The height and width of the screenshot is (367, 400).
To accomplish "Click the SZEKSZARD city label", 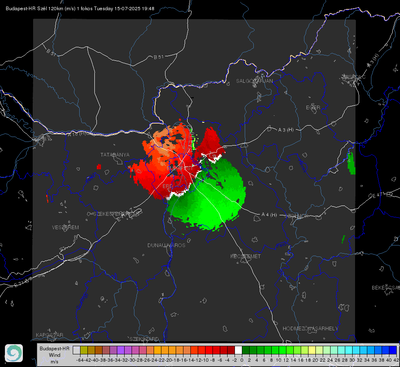I will point(144,339).
